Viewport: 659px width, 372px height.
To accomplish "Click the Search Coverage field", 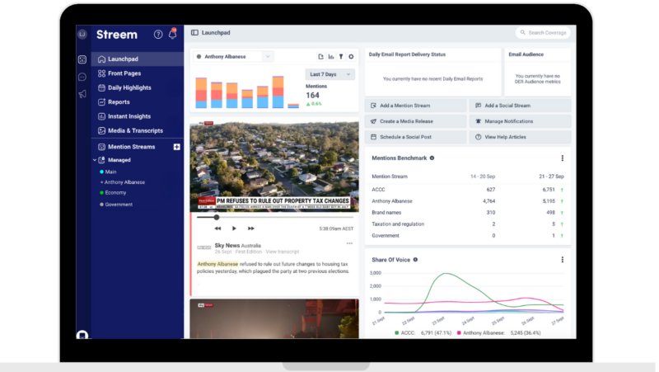I will tap(543, 32).
